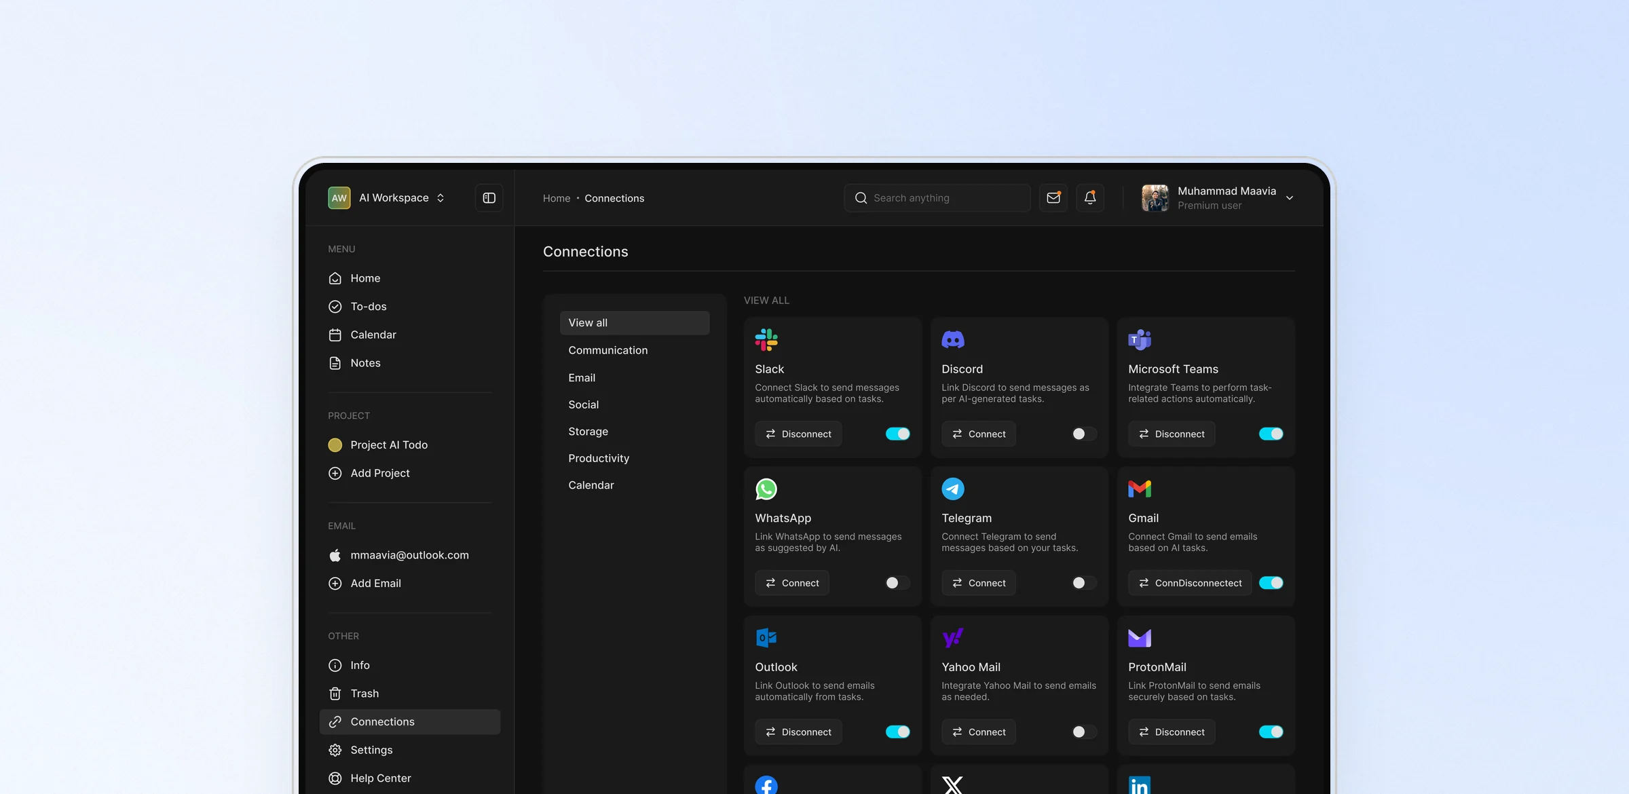
Task: Enable the Telegram connection toggle
Action: click(x=1085, y=583)
